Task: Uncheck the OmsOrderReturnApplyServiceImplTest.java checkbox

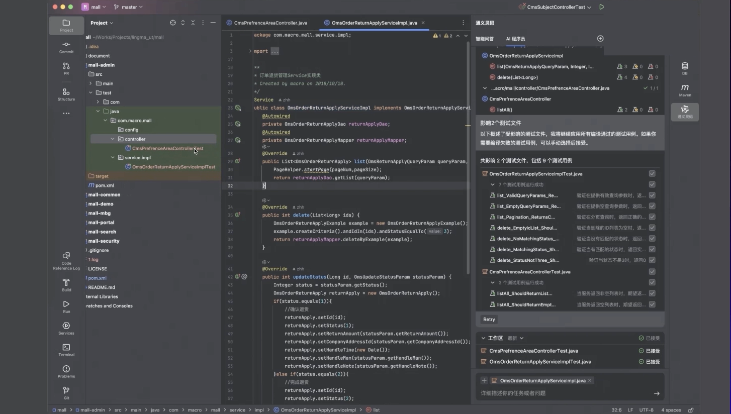Action: click(652, 174)
